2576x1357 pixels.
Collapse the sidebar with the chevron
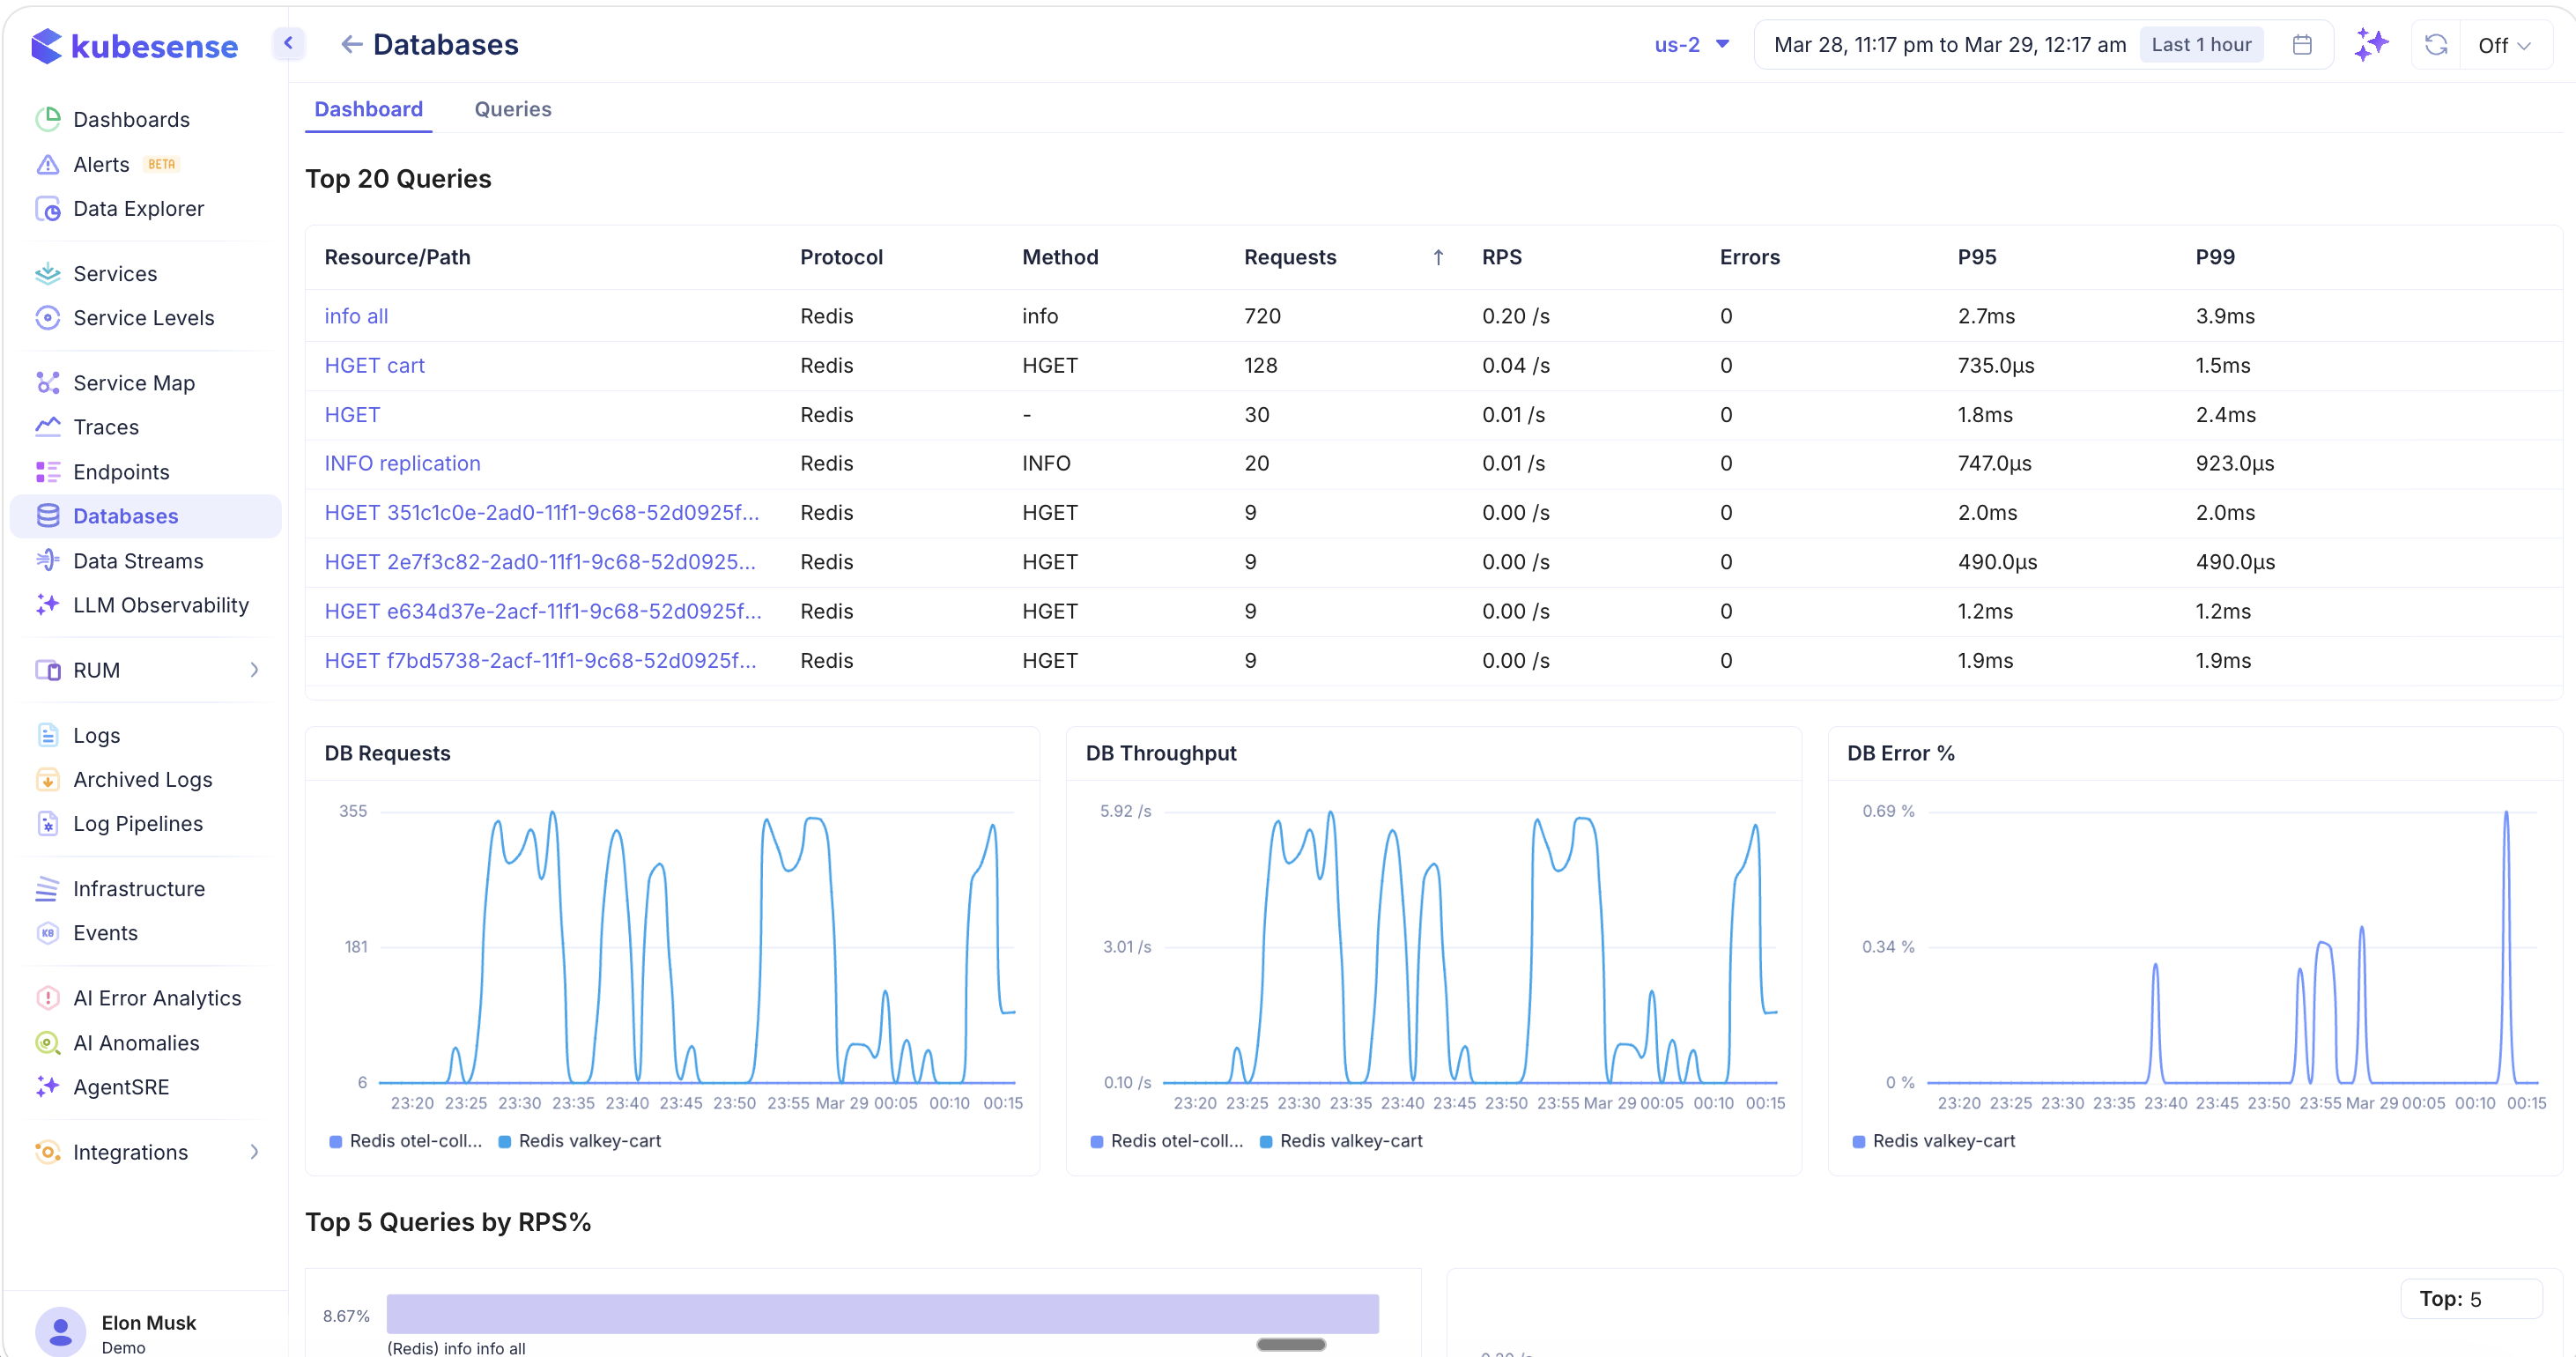288,43
